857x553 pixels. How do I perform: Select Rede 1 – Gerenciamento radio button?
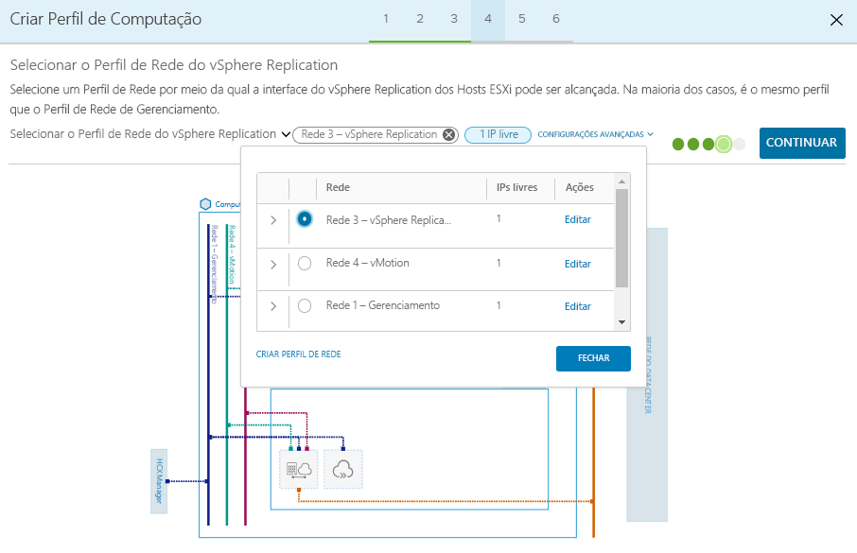coord(305,306)
